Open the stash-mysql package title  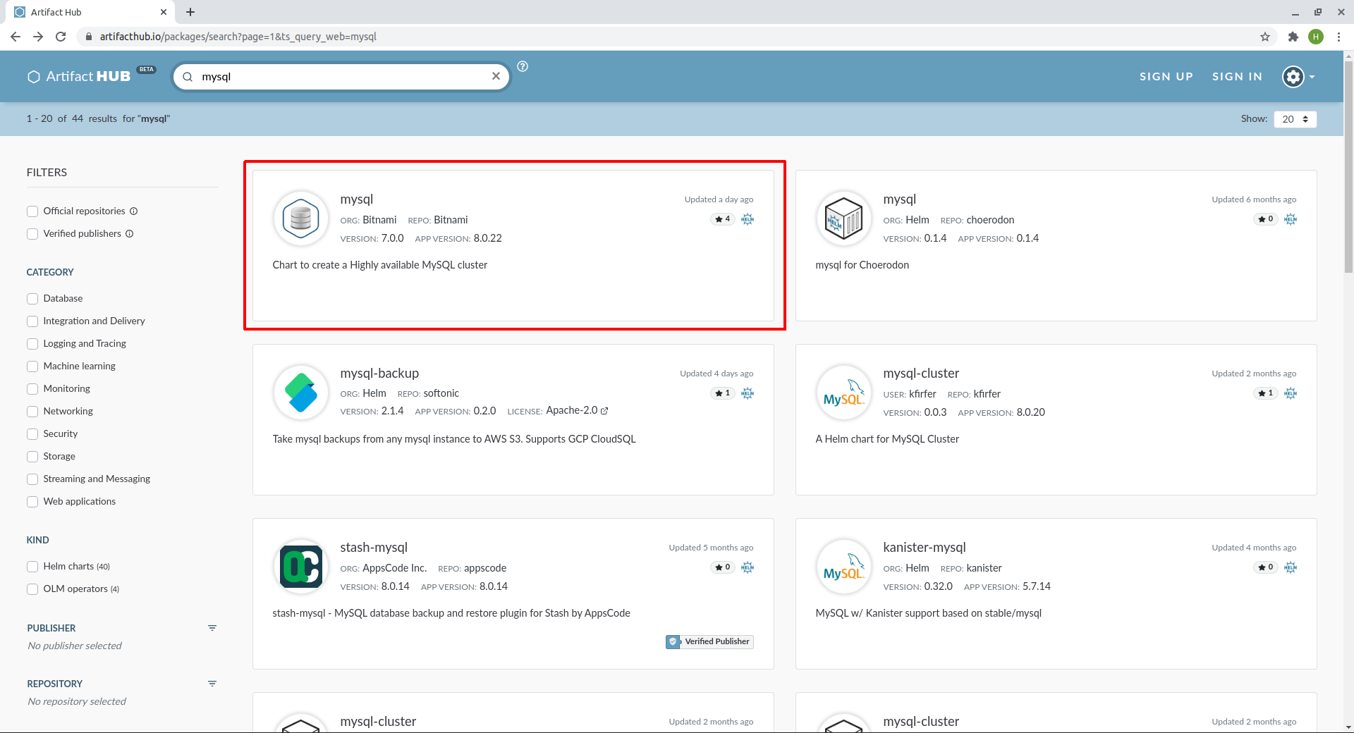click(374, 548)
